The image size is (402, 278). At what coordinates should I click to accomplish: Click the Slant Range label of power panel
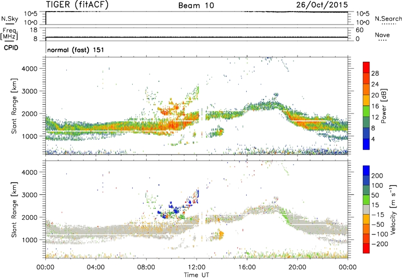tap(14, 106)
